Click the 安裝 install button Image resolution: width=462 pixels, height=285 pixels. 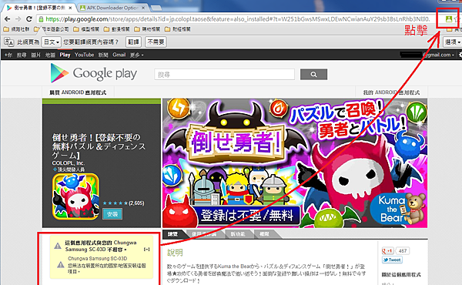pyautogui.click(x=112, y=214)
